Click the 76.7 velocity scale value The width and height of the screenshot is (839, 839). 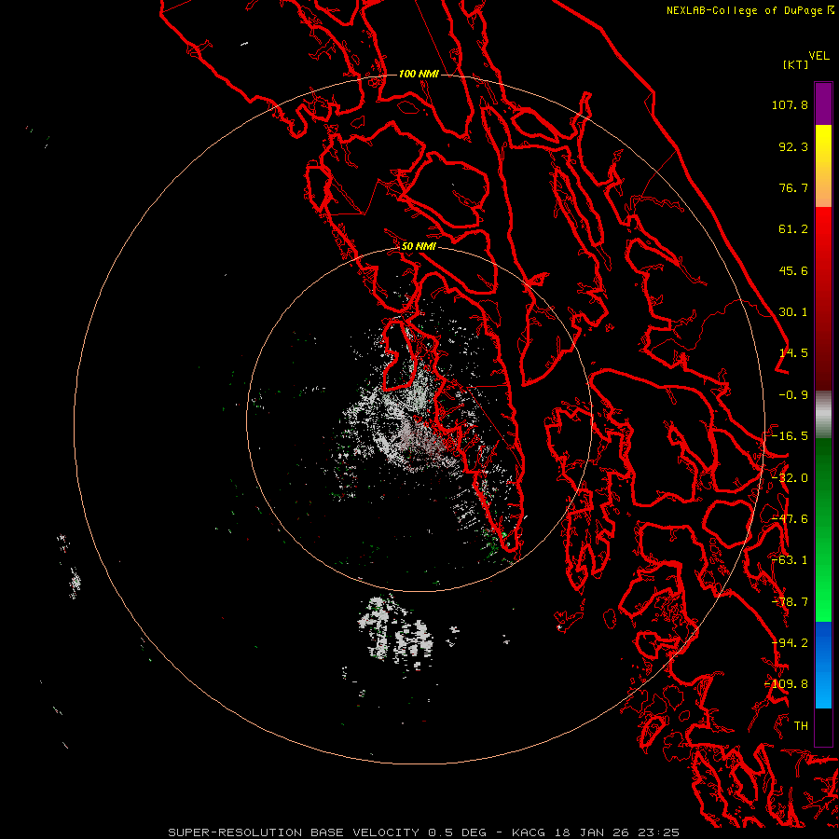point(793,187)
